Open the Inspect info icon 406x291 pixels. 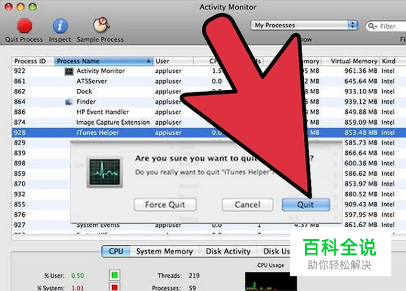60,26
